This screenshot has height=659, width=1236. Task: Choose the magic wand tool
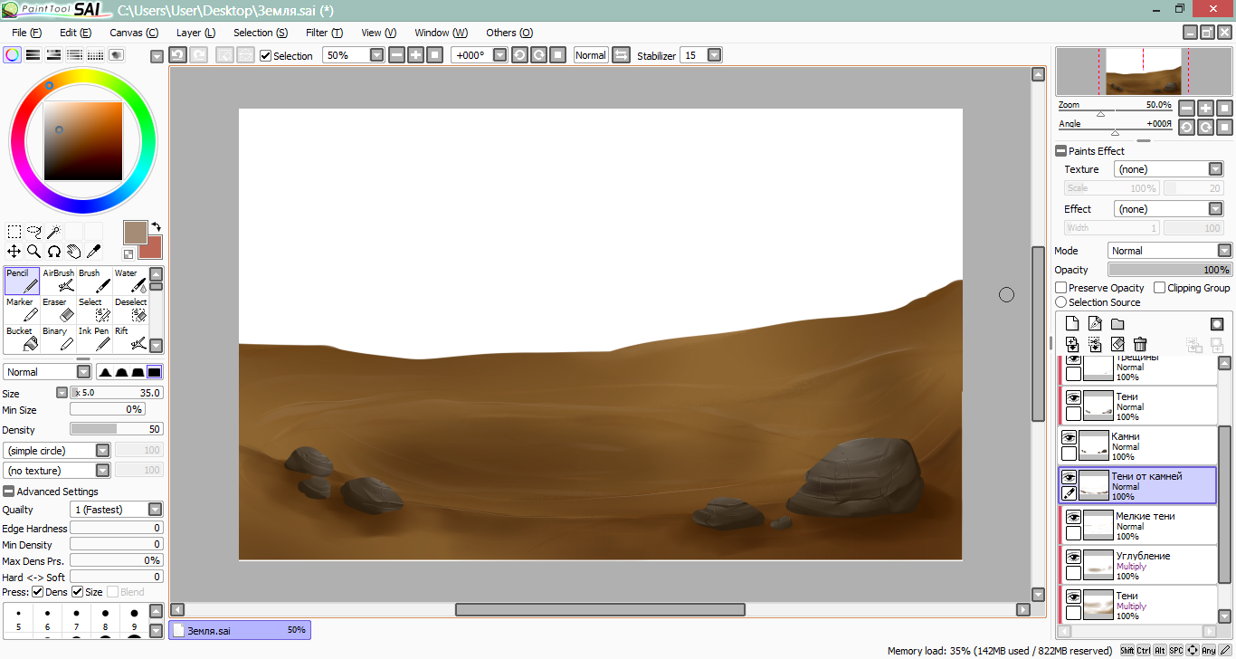[54, 232]
